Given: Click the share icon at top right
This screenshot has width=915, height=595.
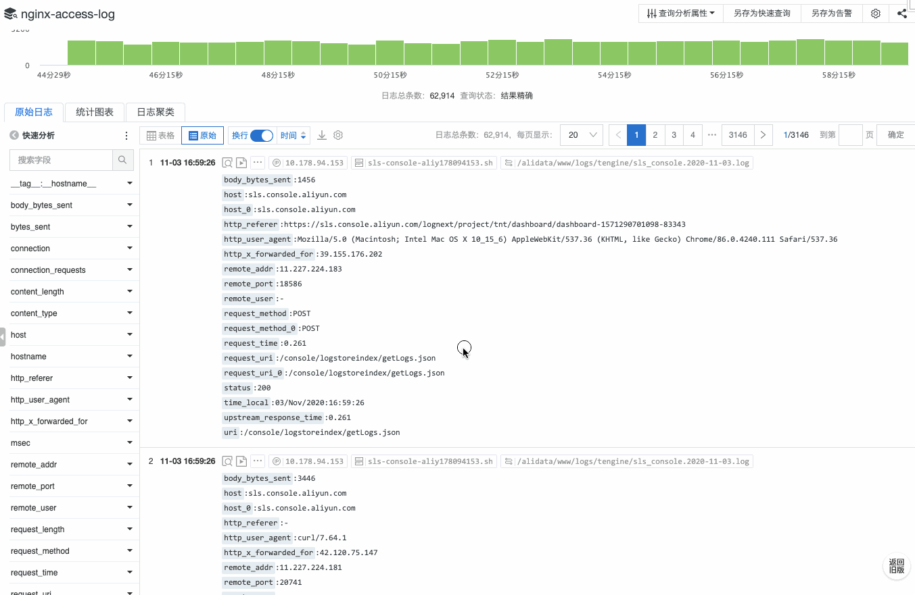Looking at the screenshot, I should click(902, 14).
